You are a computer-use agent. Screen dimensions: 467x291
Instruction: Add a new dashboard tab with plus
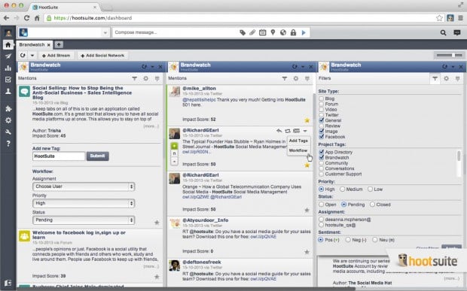pyautogui.click(x=59, y=44)
